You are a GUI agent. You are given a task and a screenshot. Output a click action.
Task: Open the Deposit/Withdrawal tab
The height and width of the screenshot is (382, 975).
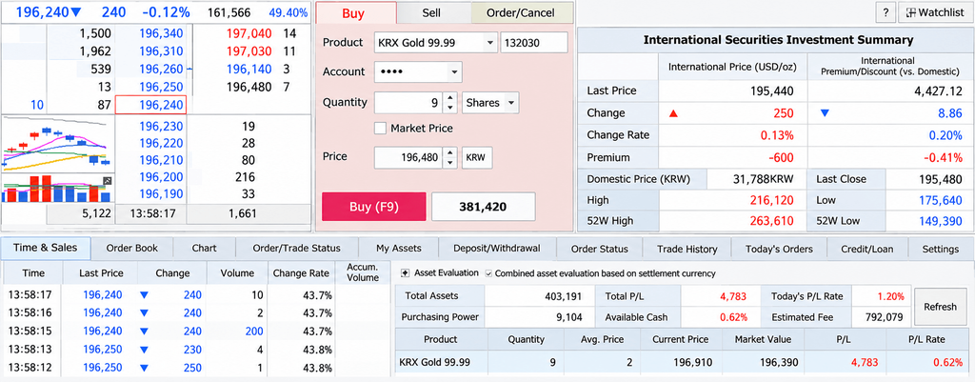497,249
